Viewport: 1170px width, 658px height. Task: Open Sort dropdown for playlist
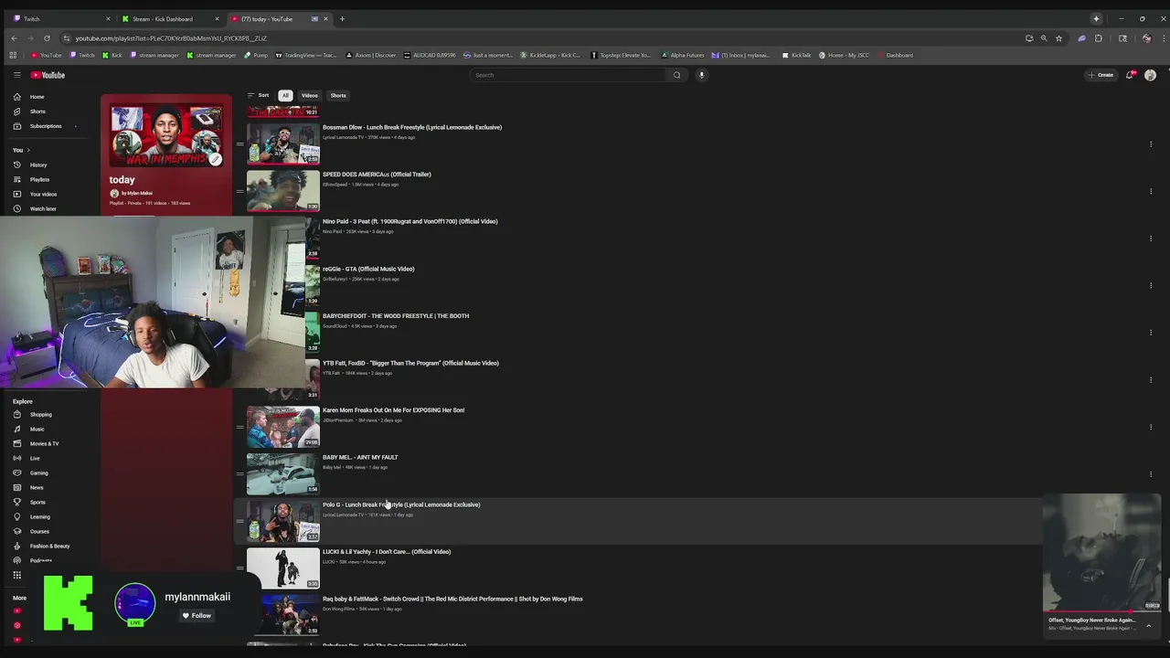point(258,95)
